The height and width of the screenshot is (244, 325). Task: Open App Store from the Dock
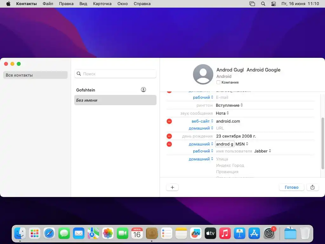[254, 233]
